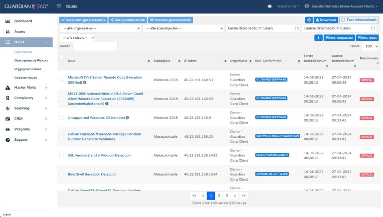The height and width of the screenshot is (217, 383).
Task: Click the dark mode mask icon
Action: pyautogui.click(x=270, y=6)
